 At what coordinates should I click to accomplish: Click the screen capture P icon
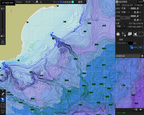tap(129, 34)
